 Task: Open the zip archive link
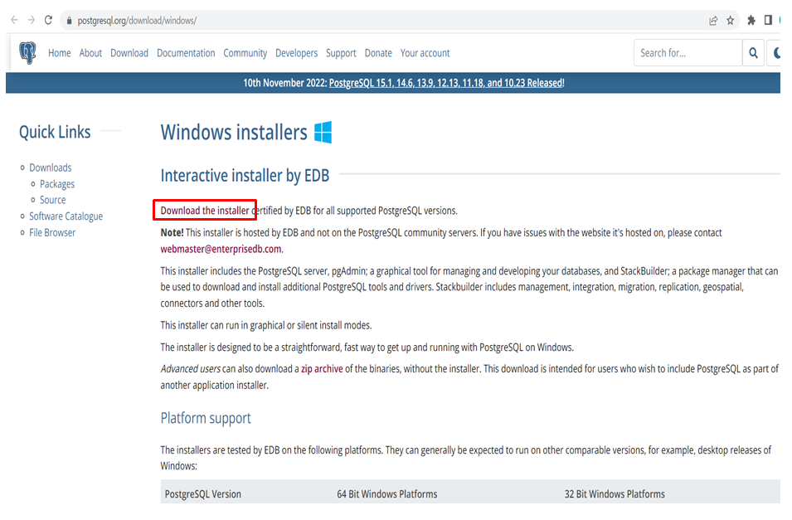click(x=323, y=369)
